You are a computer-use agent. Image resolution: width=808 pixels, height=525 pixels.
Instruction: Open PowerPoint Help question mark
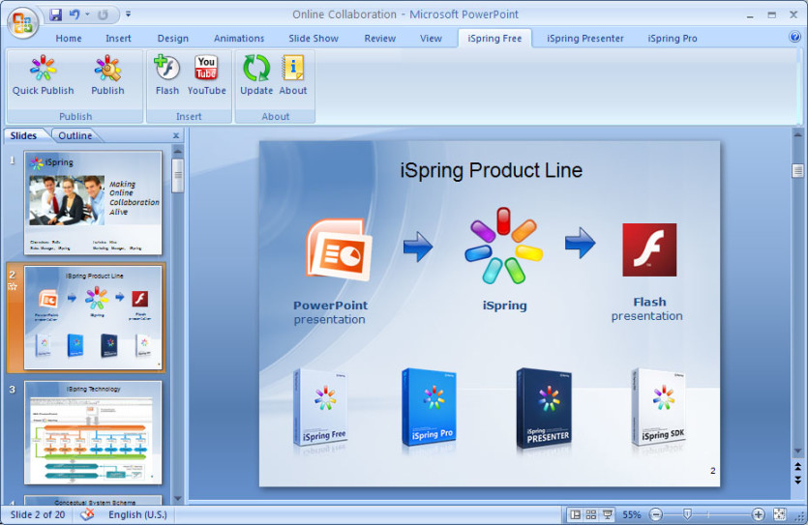tap(794, 37)
